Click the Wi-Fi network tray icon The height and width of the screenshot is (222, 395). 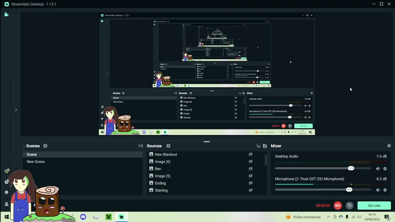click(353, 217)
